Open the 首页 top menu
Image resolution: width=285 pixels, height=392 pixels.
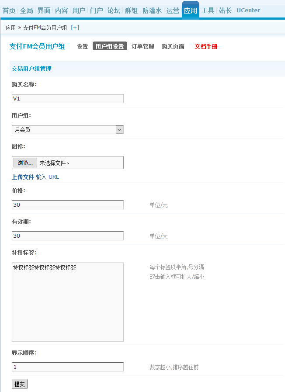[9, 10]
